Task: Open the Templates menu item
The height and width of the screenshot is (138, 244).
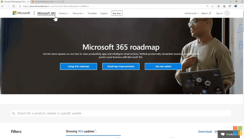Action: point(92,13)
